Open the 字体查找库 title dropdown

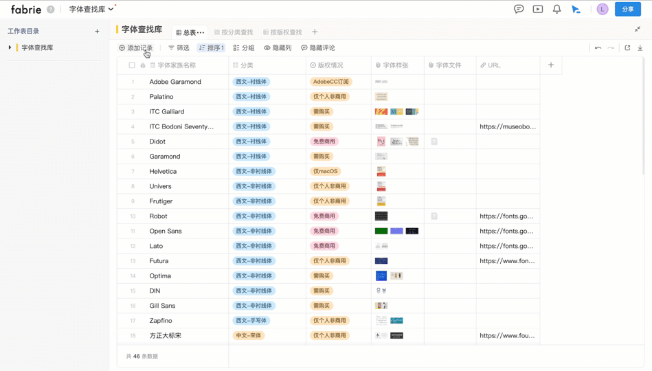tap(91, 9)
